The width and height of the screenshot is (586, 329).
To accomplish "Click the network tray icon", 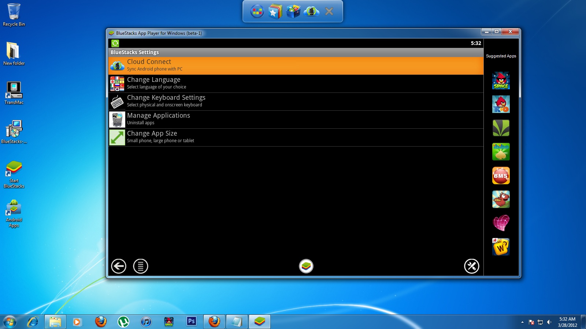I will click(540, 322).
